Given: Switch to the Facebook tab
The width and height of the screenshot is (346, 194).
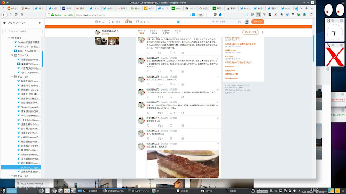Looking at the screenshot, I should (x=67, y=8).
